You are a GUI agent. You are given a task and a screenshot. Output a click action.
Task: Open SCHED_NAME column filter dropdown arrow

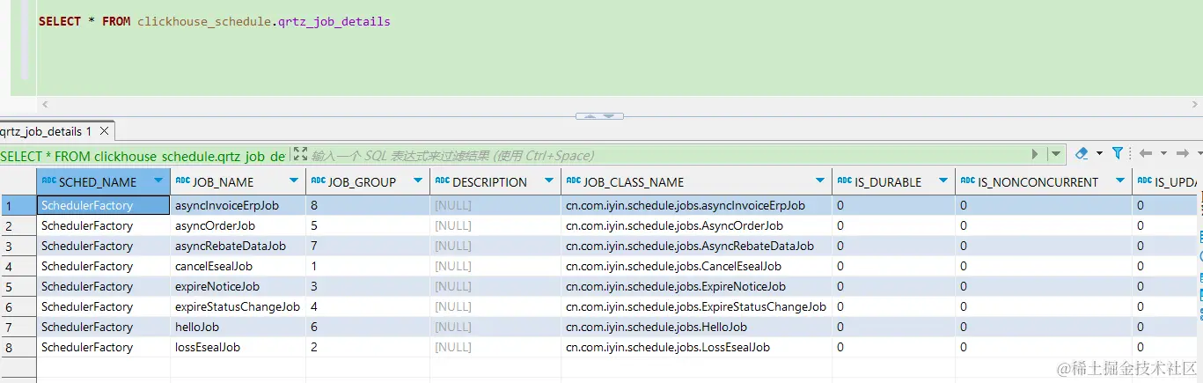pyautogui.click(x=158, y=180)
